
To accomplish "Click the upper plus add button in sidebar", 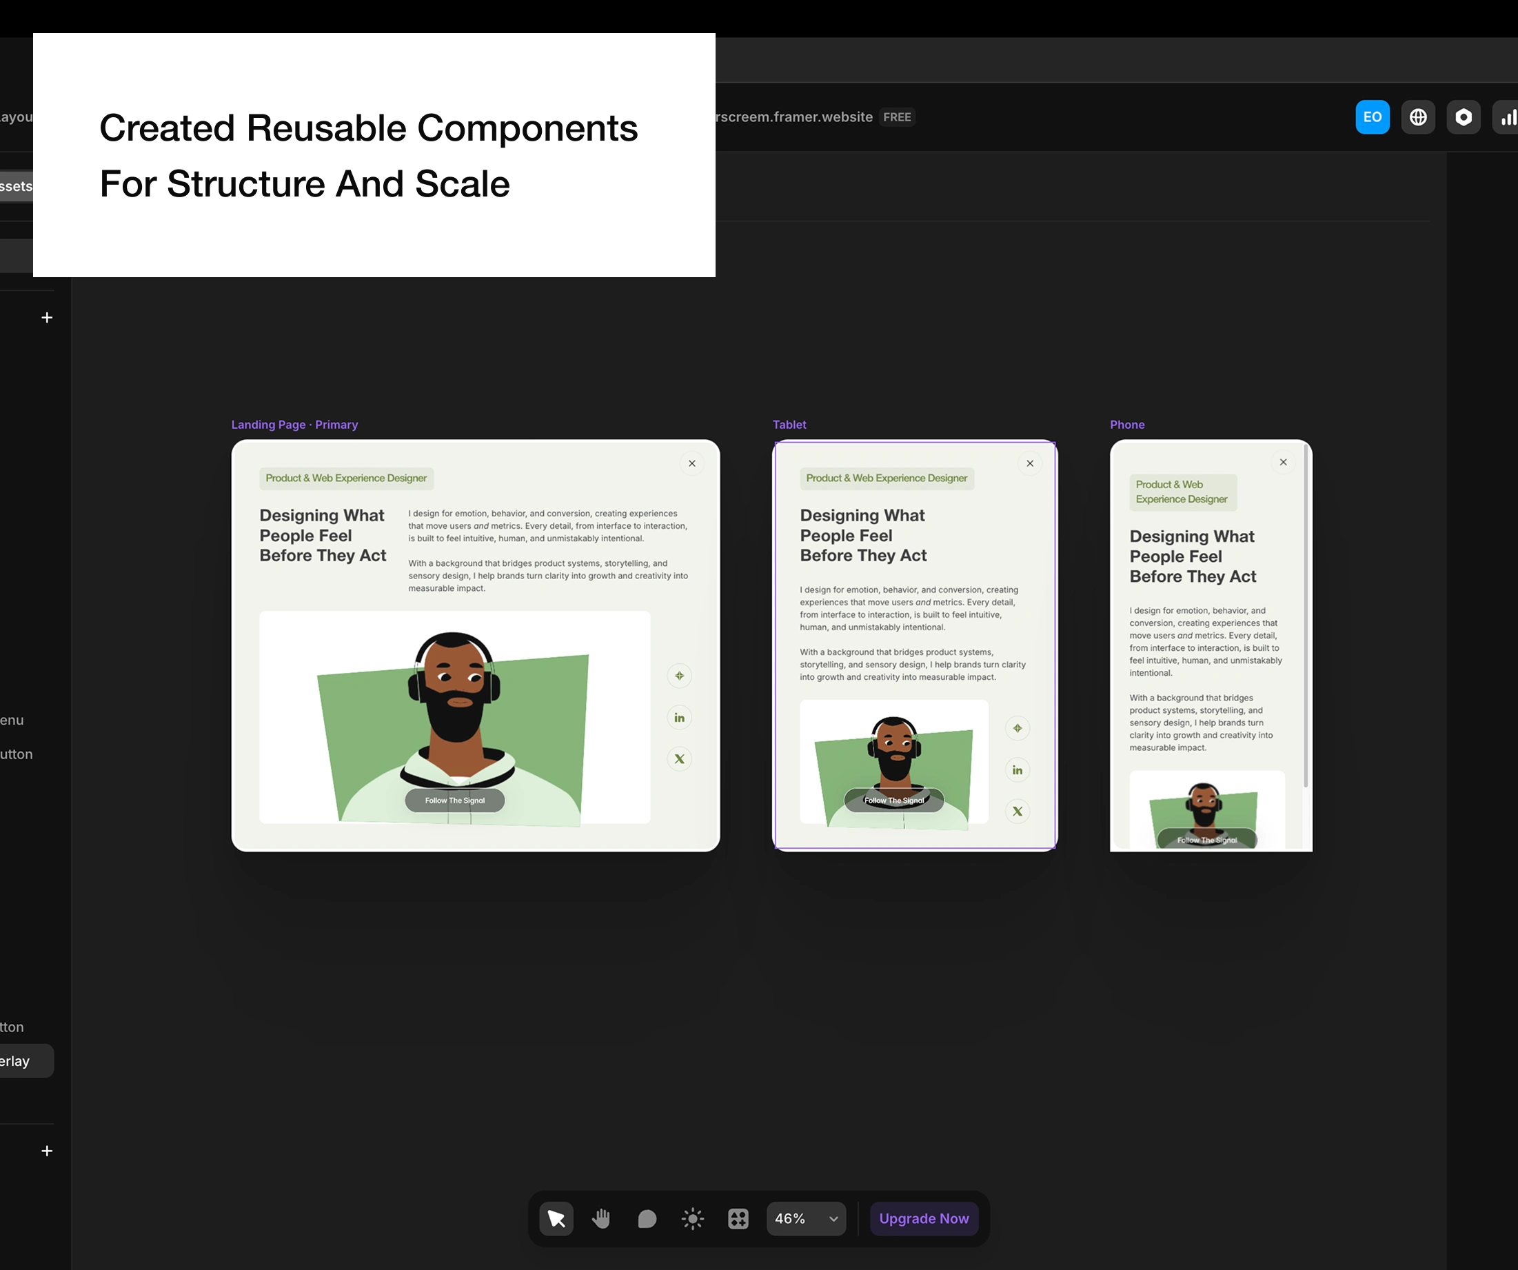I will pos(47,318).
